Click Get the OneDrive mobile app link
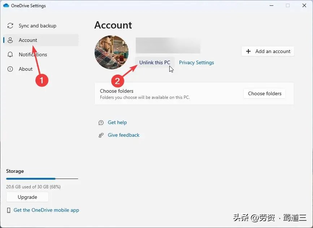Viewport: 313px width, 228px height. [46, 210]
